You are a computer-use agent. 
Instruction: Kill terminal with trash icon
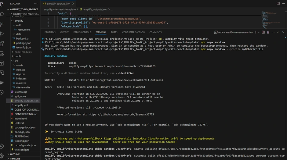(x=268, y=32)
